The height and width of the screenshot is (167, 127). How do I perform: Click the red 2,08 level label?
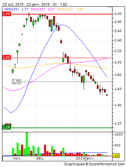(x=6, y=57)
